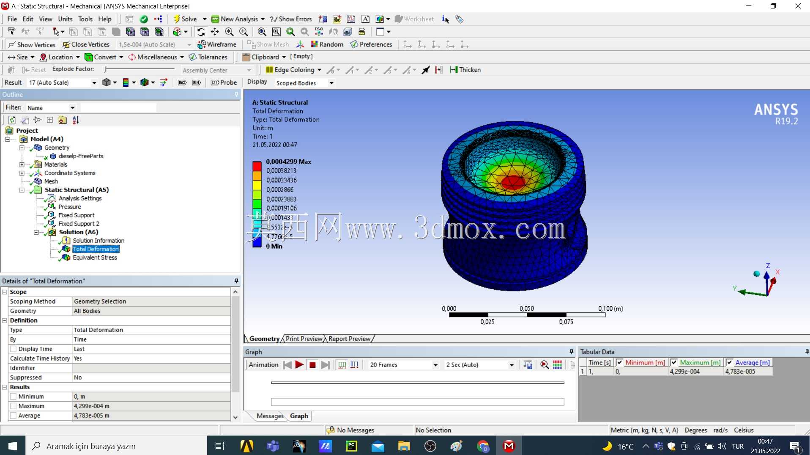Click the Explode Factor slider
810x455 pixels.
140,69
